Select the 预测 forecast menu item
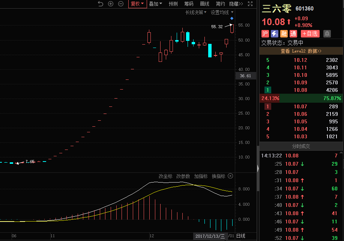 (173, 4)
